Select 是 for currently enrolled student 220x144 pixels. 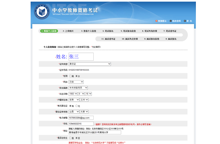coord(70,138)
